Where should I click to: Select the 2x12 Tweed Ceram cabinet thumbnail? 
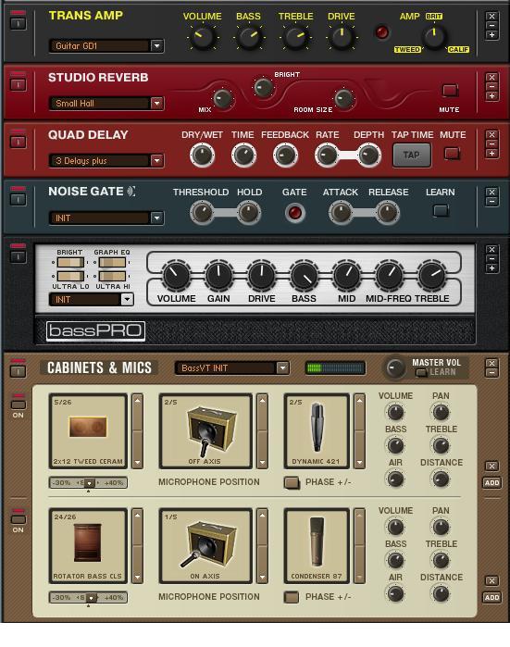(x=88, y=430)
